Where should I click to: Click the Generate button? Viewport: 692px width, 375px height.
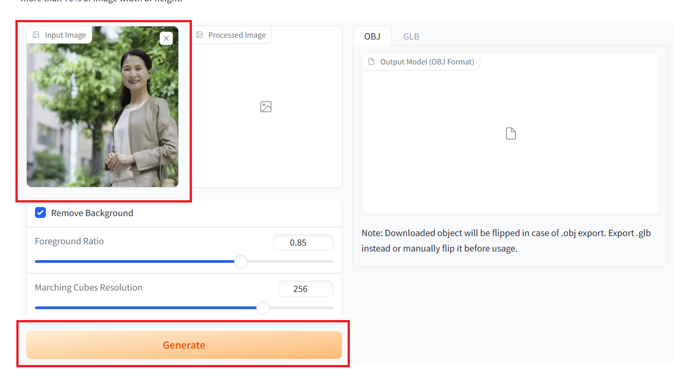tap(184, 345)
